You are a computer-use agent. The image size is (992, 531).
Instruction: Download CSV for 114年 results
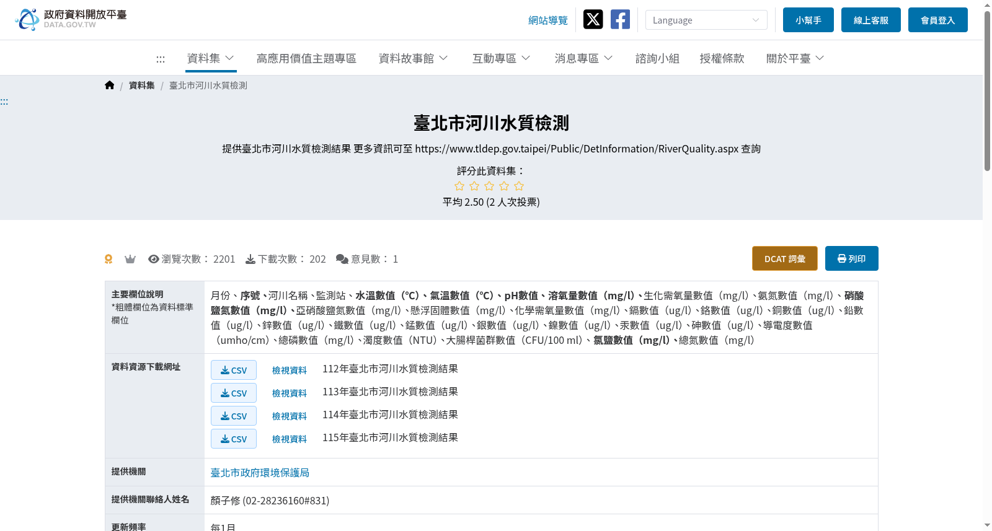[234, 416]
